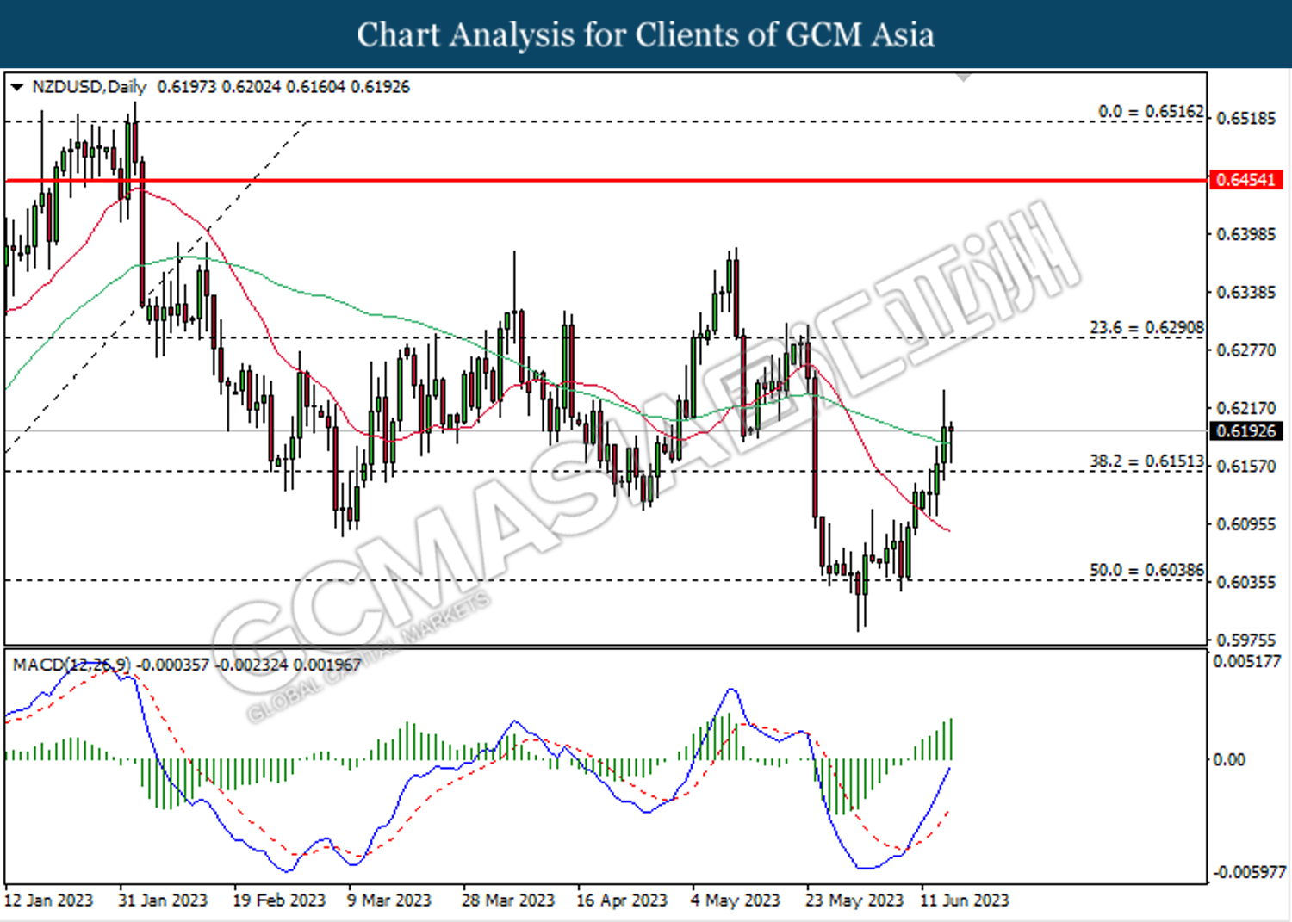Click Fibonacci label 38.2 = 0.61513
1292x922 pixels.
click(x=1147, y=461)
